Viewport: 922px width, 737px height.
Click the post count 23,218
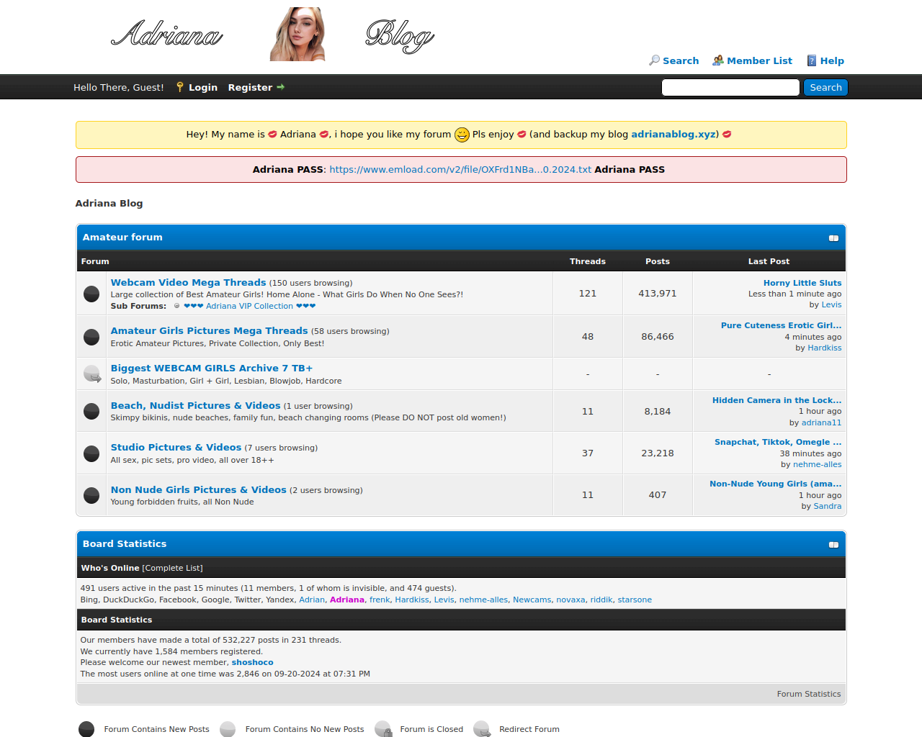658,453
